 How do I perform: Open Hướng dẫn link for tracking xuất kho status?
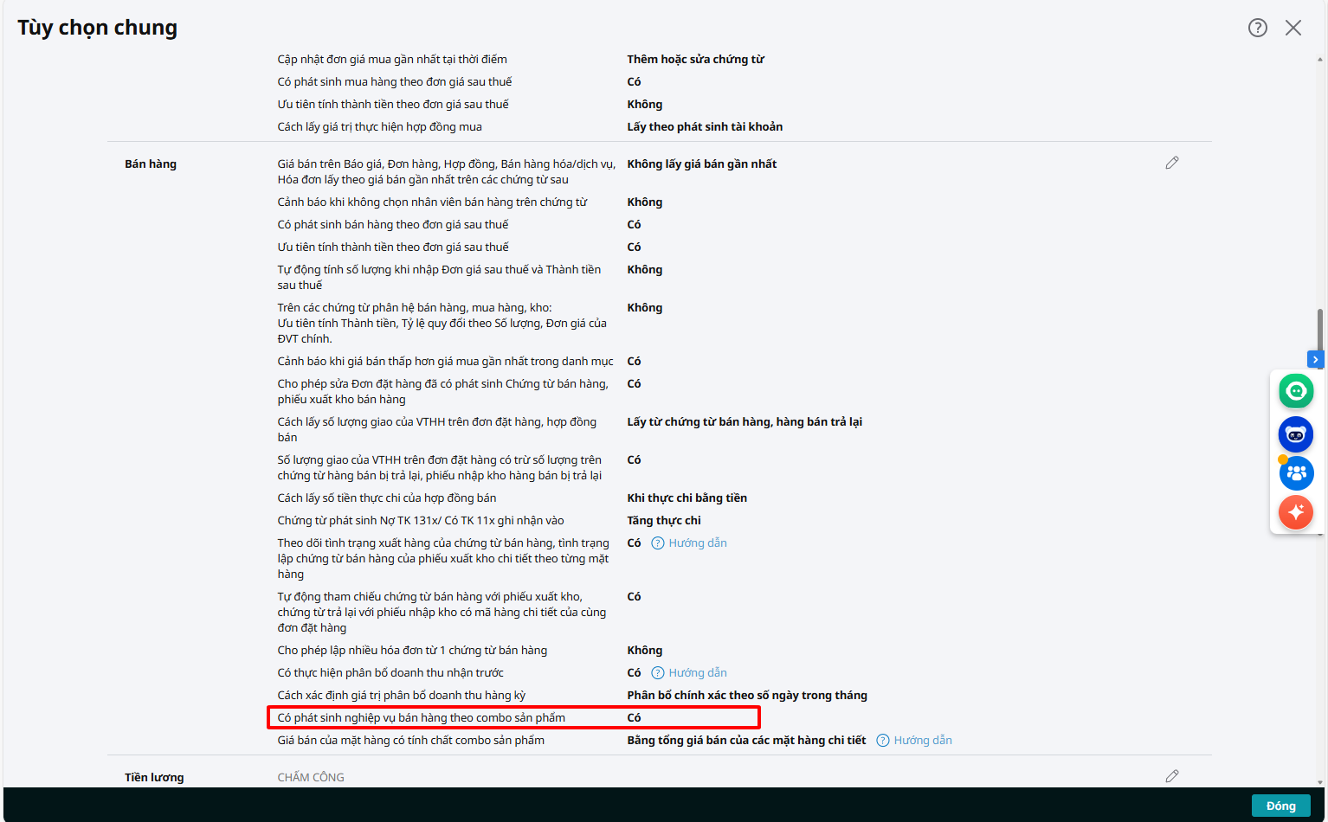click(698, 543)
